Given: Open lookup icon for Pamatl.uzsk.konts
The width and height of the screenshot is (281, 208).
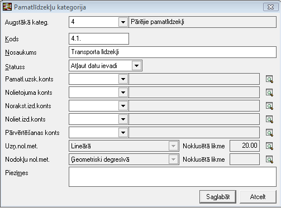Looking at the screenshot, I should 269,79.
